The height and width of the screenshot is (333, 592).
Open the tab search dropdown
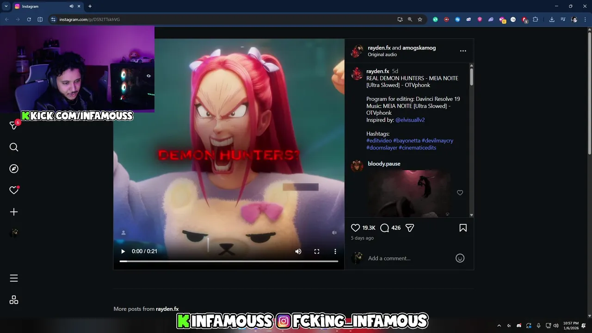(6, 6)
